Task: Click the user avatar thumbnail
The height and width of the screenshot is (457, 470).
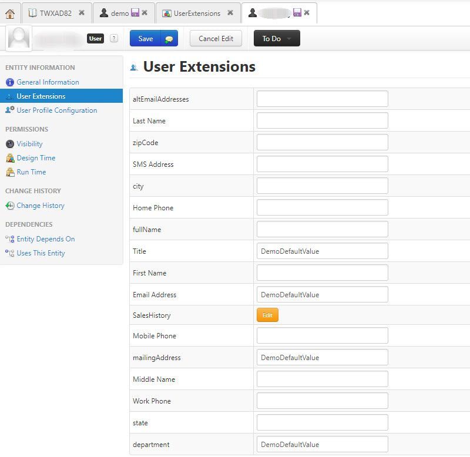Action: click(19, 38)
